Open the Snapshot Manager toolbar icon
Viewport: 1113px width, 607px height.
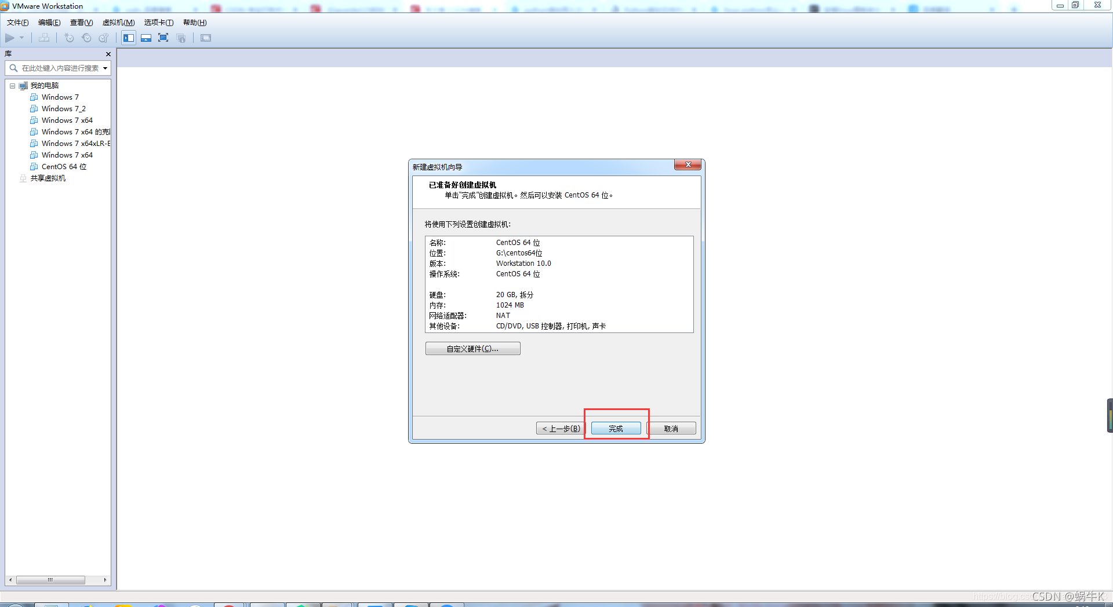click(x=104, y=38)
